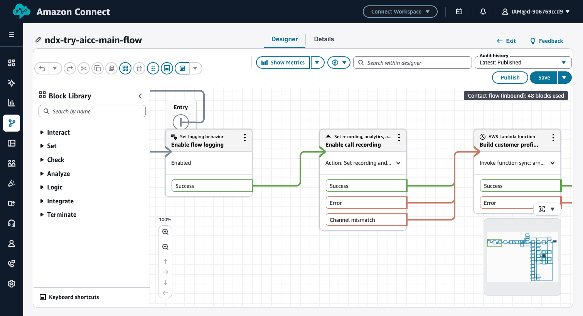The width and height of the screenshot is (583, 316).
Task: Expand the Check block category
Action: pos(52,160)
